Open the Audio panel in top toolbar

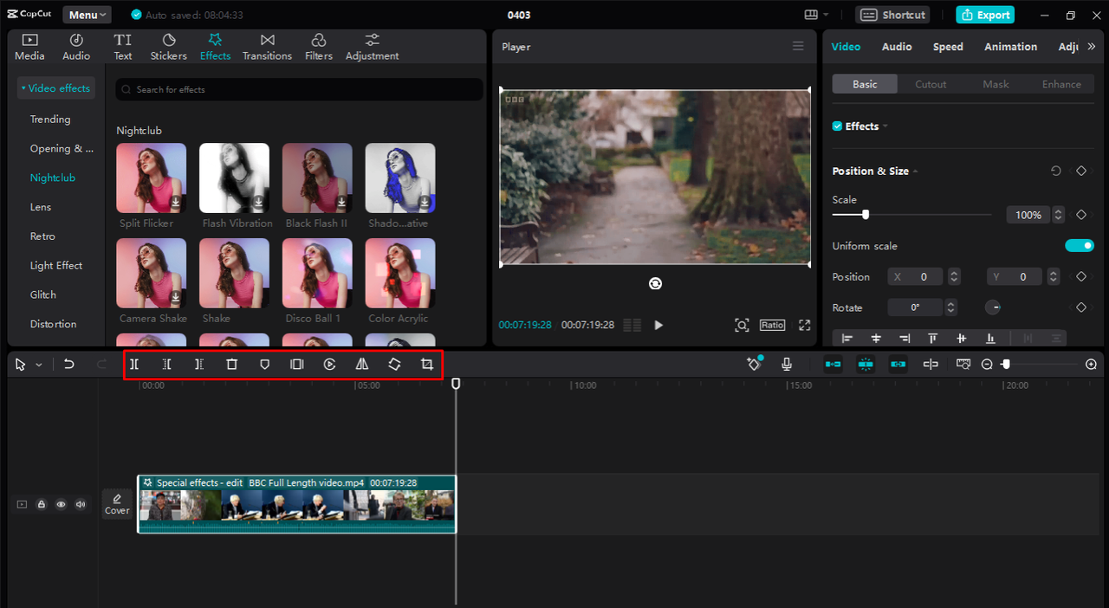tap(76, 47)
